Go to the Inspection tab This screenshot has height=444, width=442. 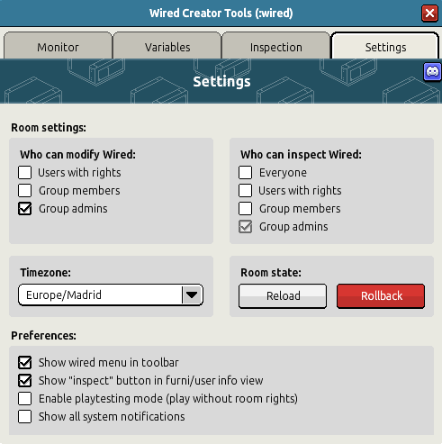276,47
